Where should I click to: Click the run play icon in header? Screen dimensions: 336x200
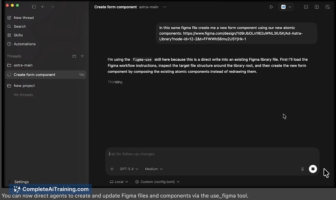click(x=271, y=7)
